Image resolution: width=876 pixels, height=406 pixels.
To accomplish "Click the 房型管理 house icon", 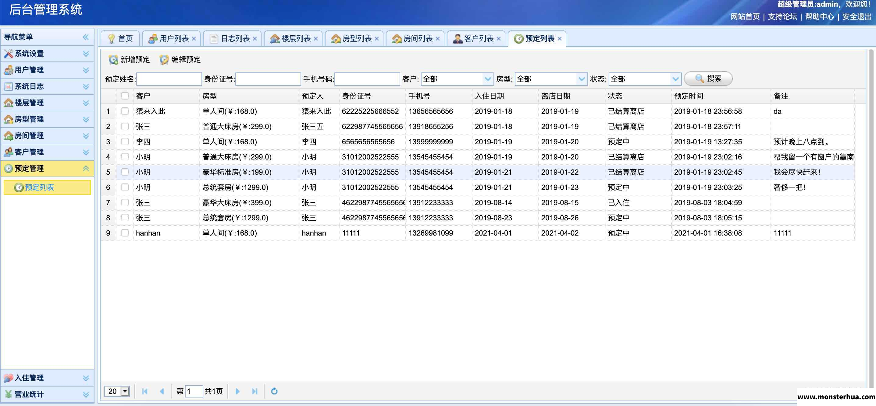I will tap(8, 119).
